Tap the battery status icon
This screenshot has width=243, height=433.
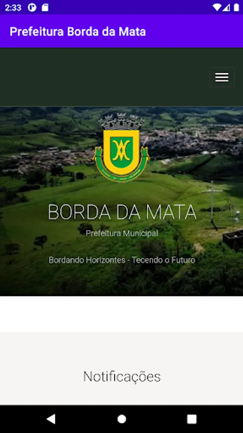tap(236, 7)
